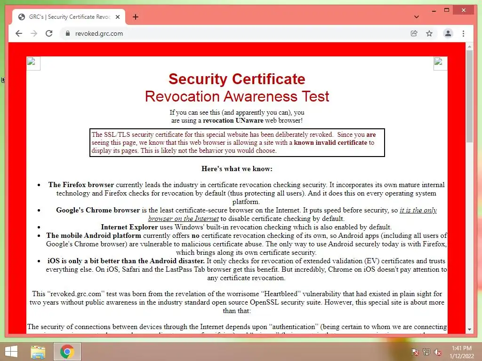Click the browser forward arrow
This screenshot has height=361, width=482.
[34, 33]
